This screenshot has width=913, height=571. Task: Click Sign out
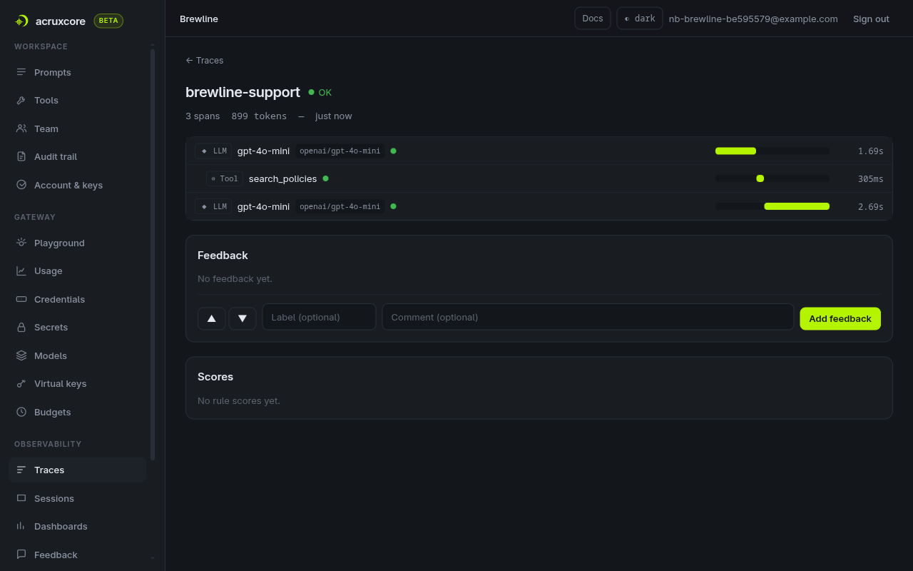coord(871,19)
